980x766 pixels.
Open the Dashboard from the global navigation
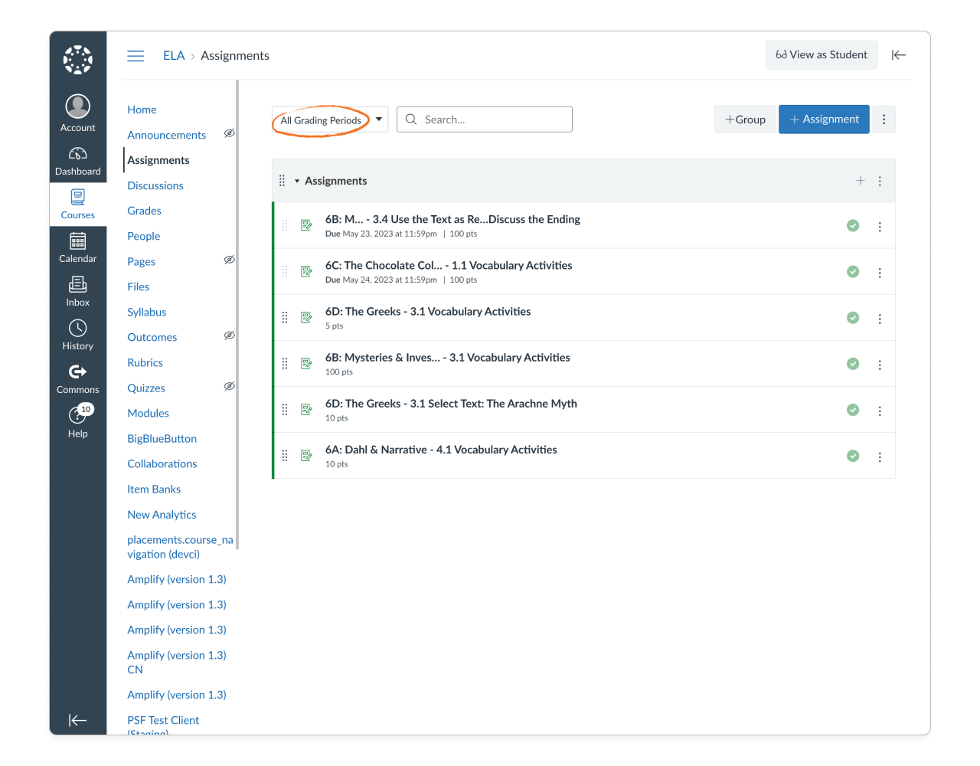[77, 159]
